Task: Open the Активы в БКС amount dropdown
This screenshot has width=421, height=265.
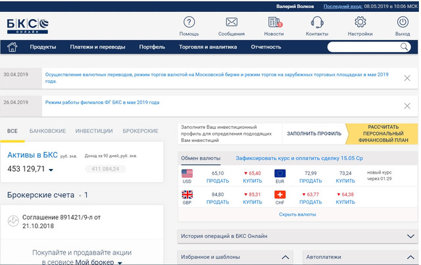Action: 51,170
